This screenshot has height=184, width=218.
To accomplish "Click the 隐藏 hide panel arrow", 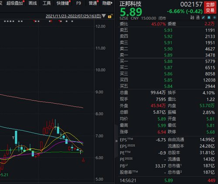I will 107,3.
